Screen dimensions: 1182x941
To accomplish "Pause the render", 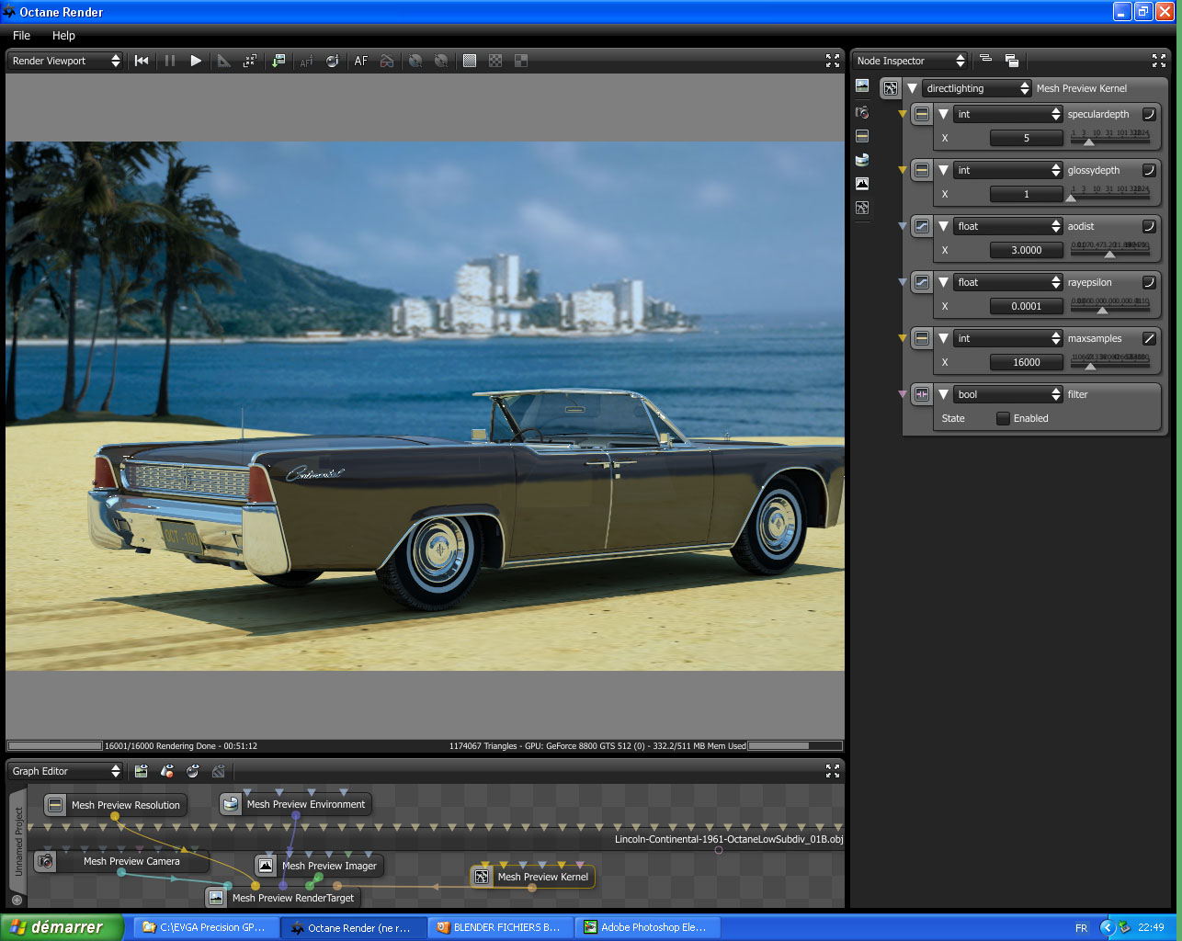I will tap(170, 61).
